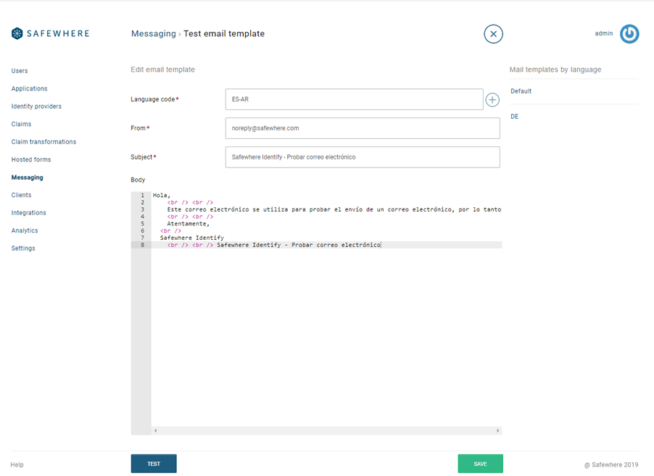Click the power icon next to admin
Image resolution: width=654 pixels, height=476 pixels.
tap(629, 34)
